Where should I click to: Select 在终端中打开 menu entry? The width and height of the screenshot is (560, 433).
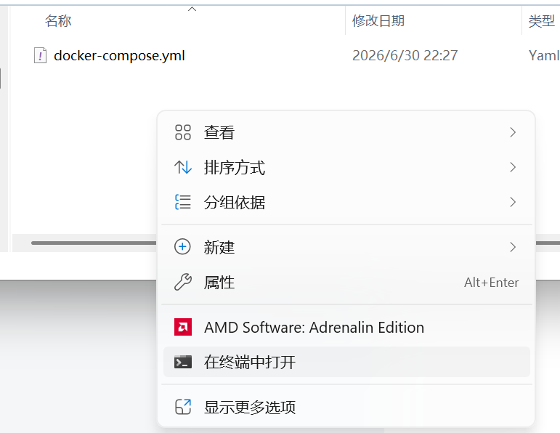pyautogui.click(x=346, y=362)
